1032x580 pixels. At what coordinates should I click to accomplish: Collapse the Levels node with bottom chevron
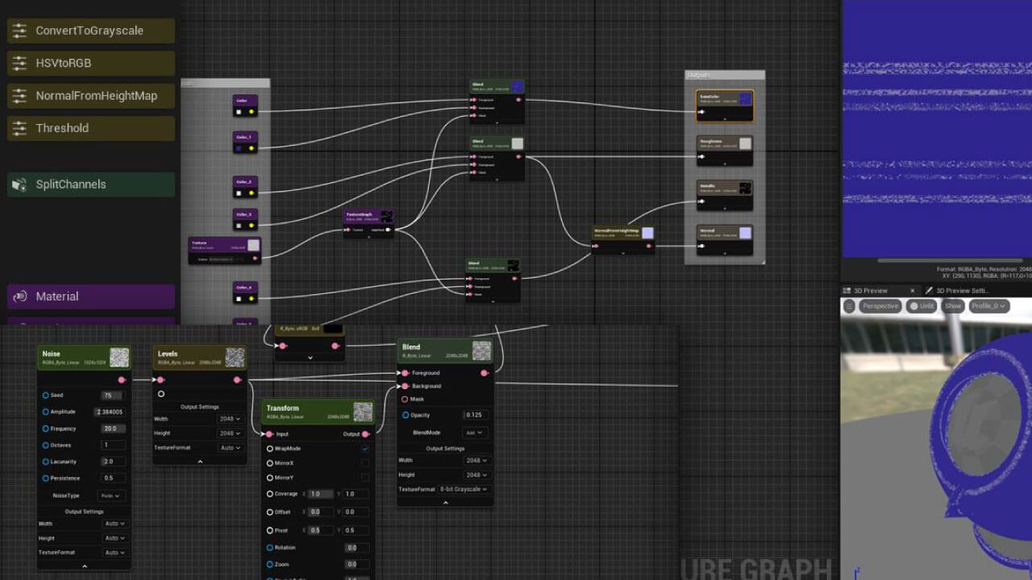200,461
